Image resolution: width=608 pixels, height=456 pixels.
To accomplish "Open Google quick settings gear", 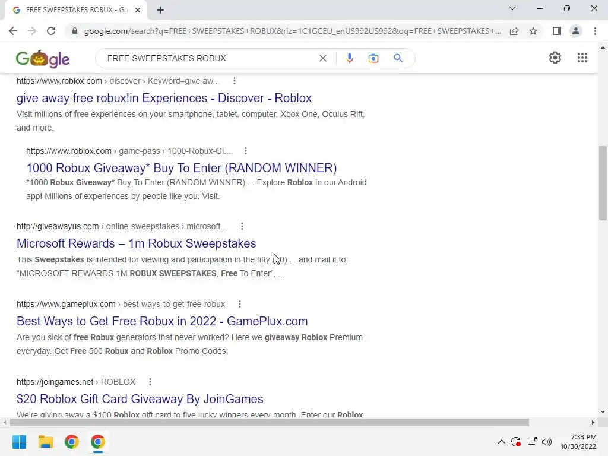I will coord(555,58).
